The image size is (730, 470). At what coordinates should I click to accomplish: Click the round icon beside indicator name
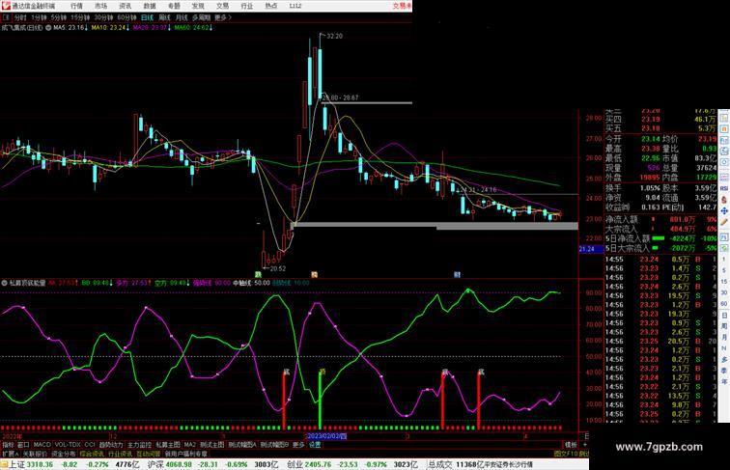click(x=4, y=283)
